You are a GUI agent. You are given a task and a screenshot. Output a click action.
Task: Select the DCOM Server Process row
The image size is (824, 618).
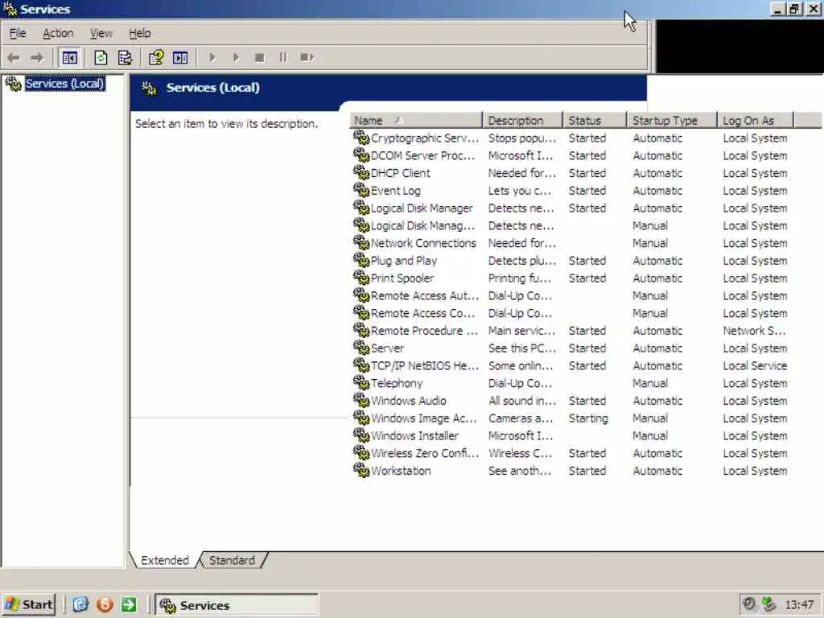pyautogui.click(x=571, y=155)
